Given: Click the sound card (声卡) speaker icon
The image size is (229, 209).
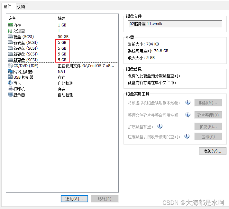Looking at the screenshot, I should [10, 83].
